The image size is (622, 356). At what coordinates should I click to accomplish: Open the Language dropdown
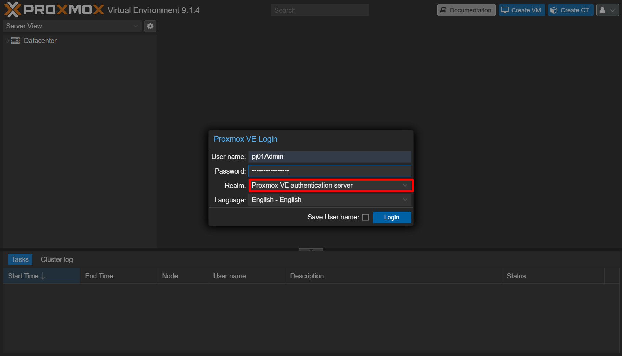405,200
